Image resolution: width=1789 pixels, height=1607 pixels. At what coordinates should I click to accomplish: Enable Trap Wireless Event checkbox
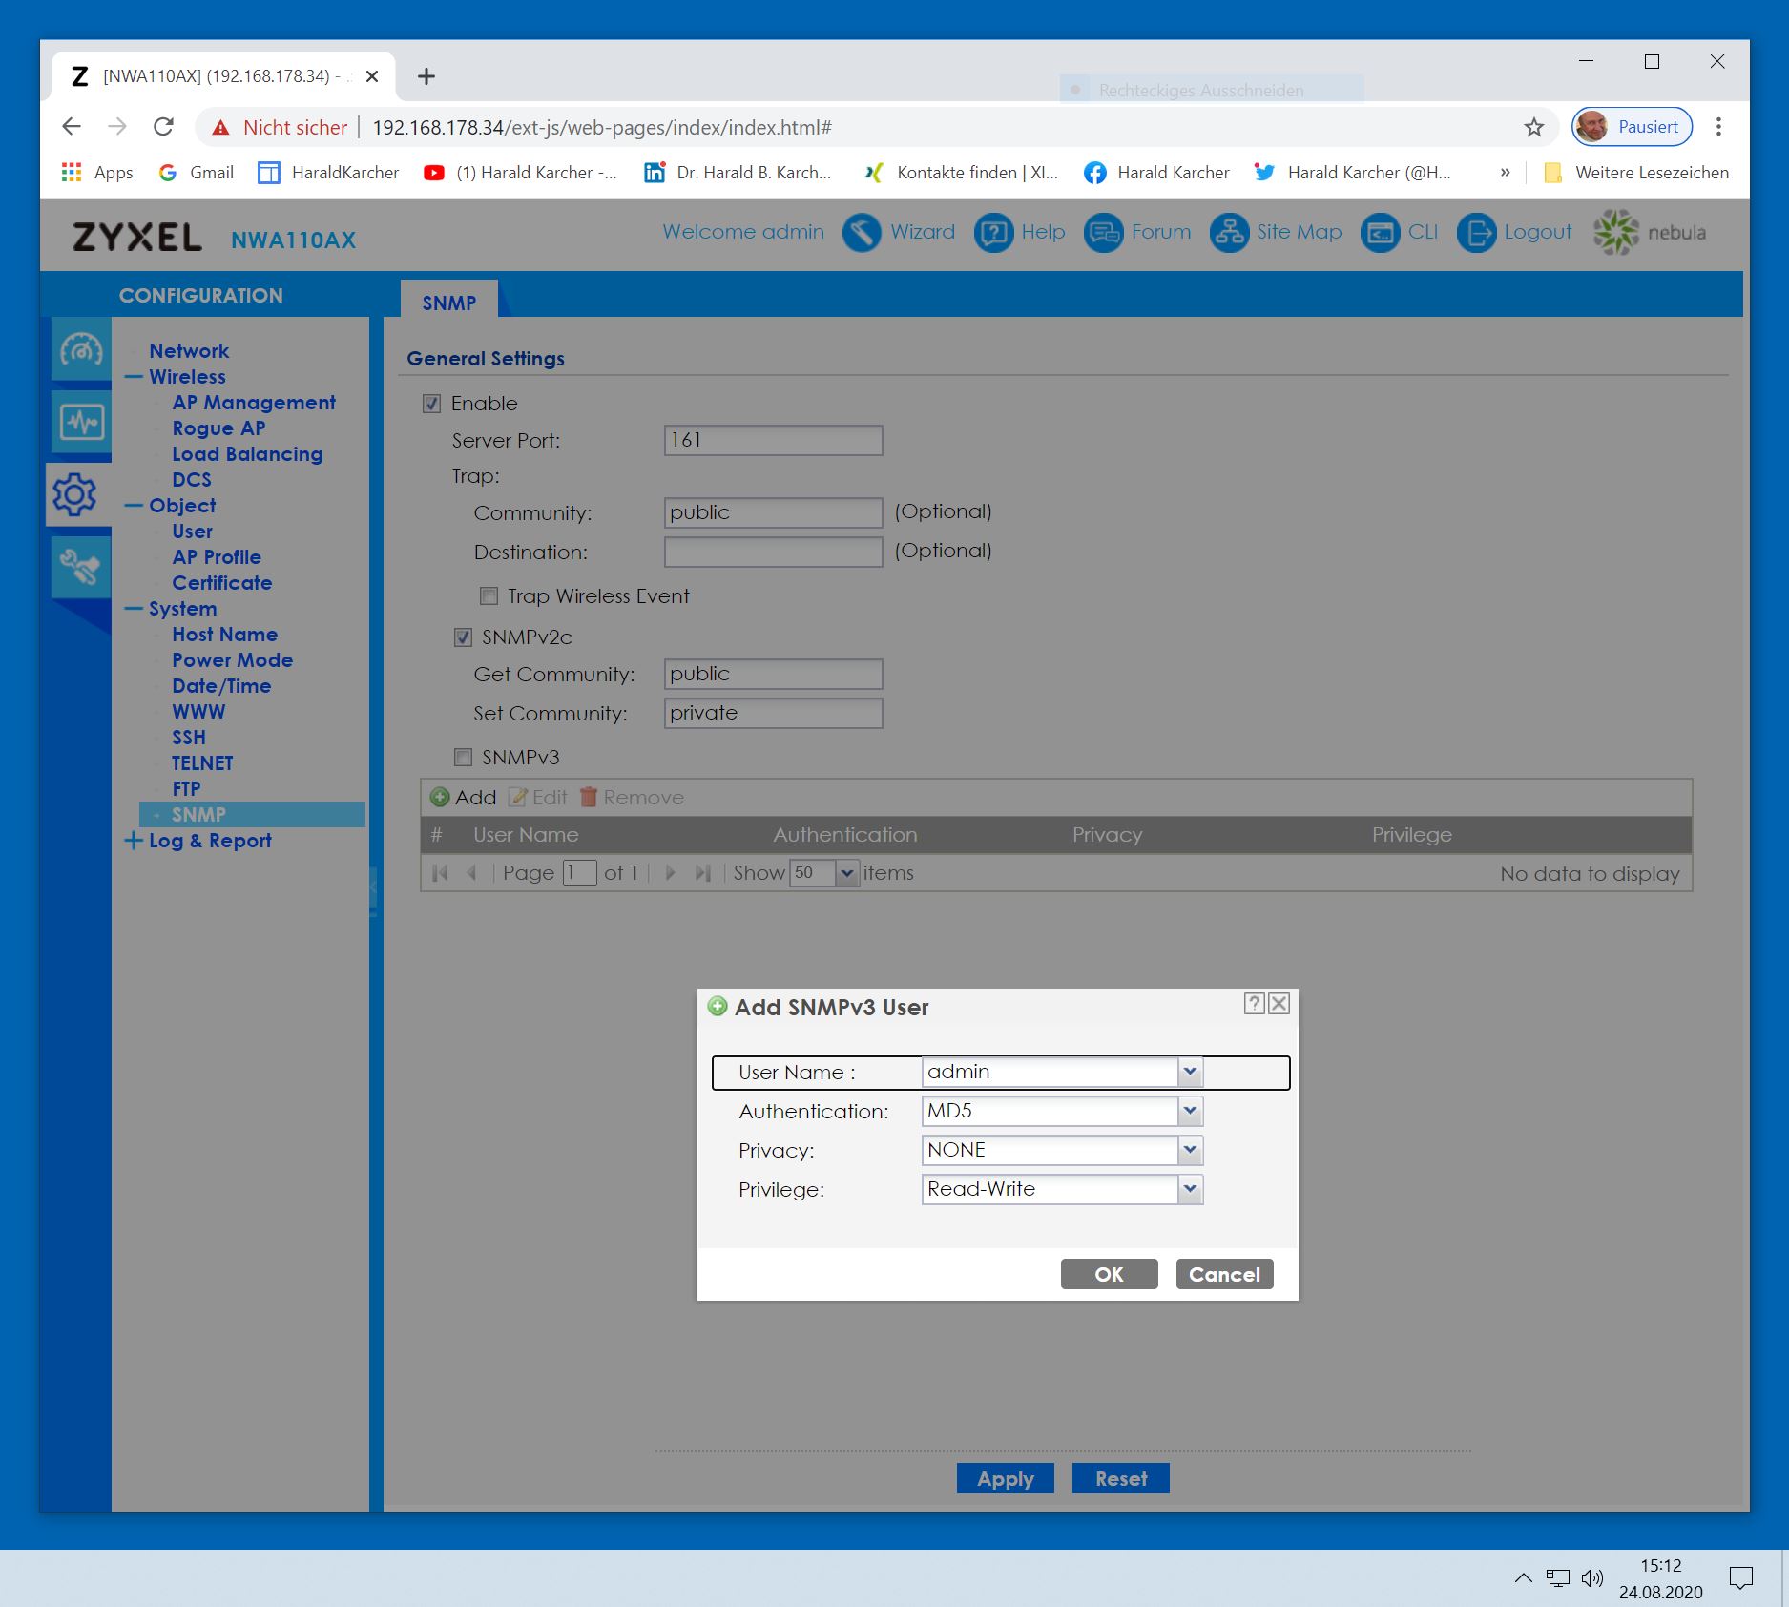pos(489,596)
